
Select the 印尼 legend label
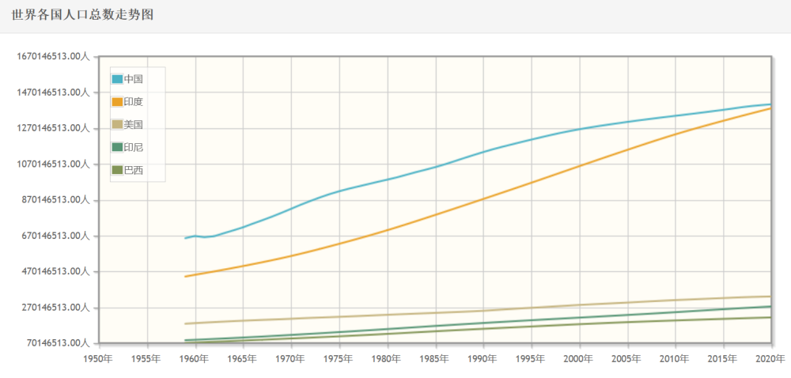pyautogui.click(x=134, y=148)
